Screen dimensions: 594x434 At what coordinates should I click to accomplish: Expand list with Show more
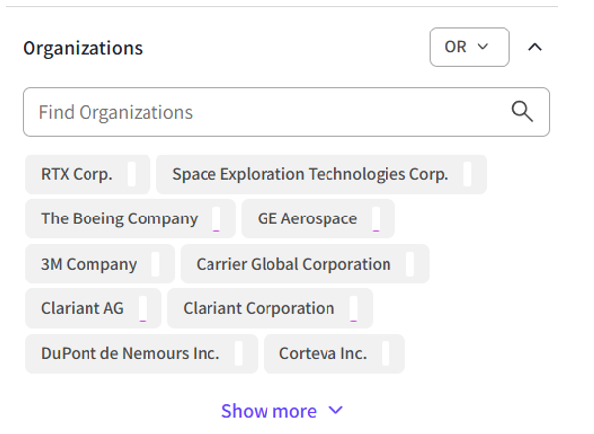click(x=268, y=411)
